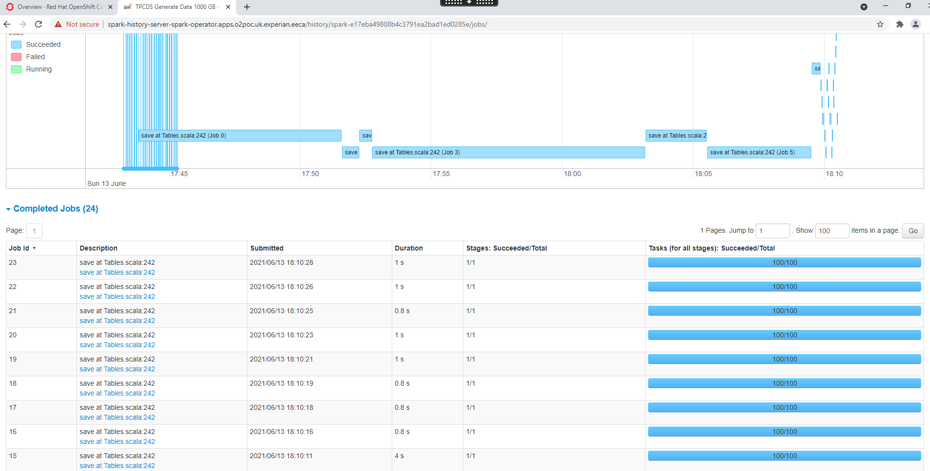Open the save at Tables.scala:242 link for Job 23
This screenshot has width=930, height=471.
[117, 272]
